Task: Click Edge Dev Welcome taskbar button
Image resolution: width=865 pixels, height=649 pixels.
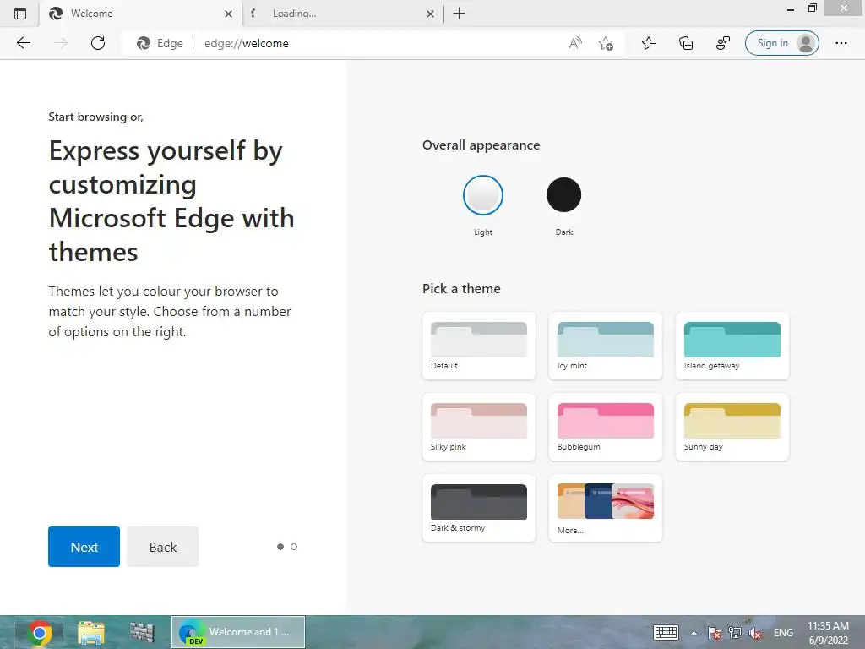Action: (x=237, y=632)
